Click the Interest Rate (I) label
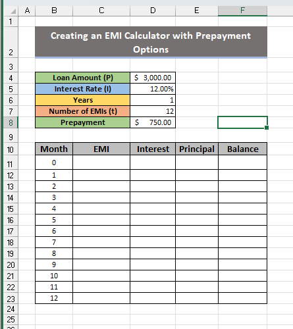Screen dimensions: 293x329 coord(82,89)
